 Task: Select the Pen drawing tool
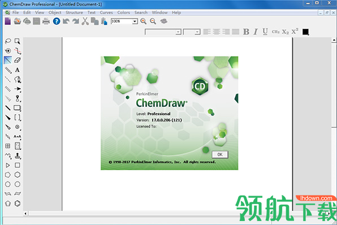[x=18, y=79]
